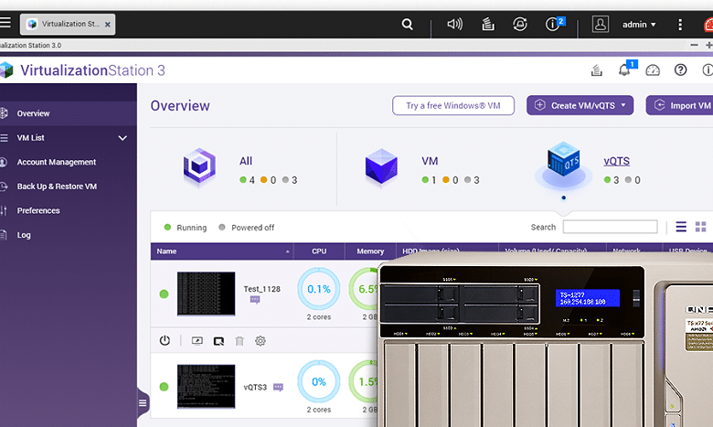The height and width of the screenshot is (427, 713).
Task: Focus the Search input field
Action: 610,227
